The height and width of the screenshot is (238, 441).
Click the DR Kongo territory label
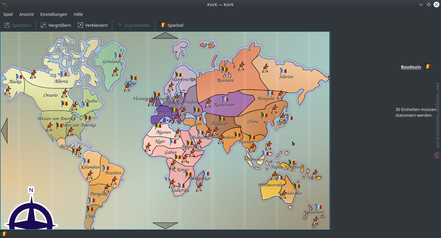click(179, 170)
